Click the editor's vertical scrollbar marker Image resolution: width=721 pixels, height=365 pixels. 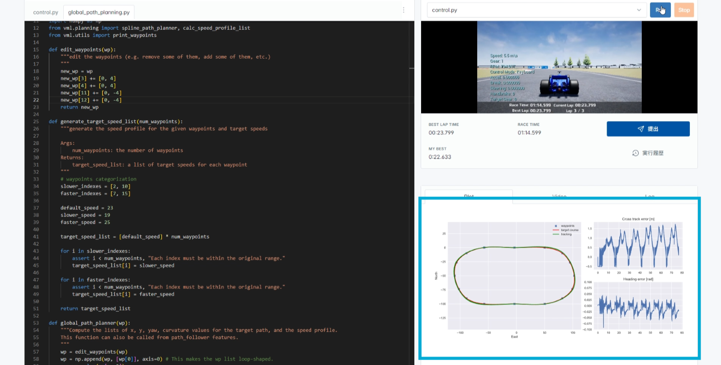pyautogui.click(x=412, y=68)
